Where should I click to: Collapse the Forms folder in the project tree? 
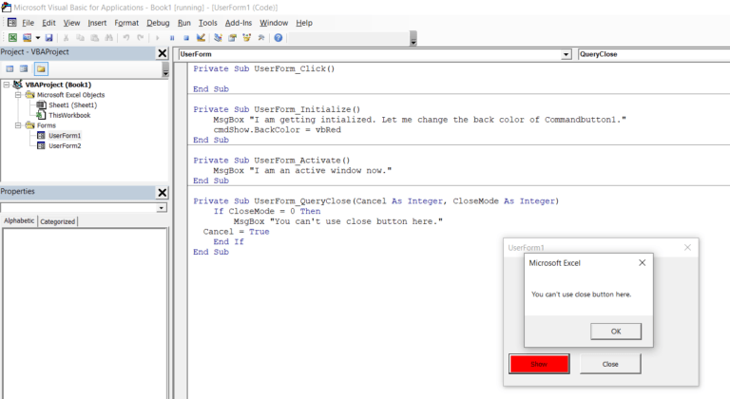(x=19, y=125)
